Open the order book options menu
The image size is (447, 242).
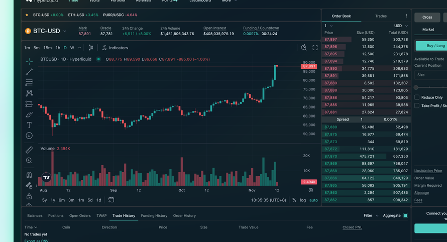click(x=406, y=16)
